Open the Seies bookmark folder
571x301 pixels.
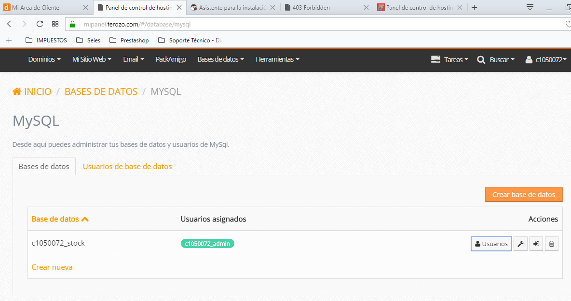click(88, 40)
